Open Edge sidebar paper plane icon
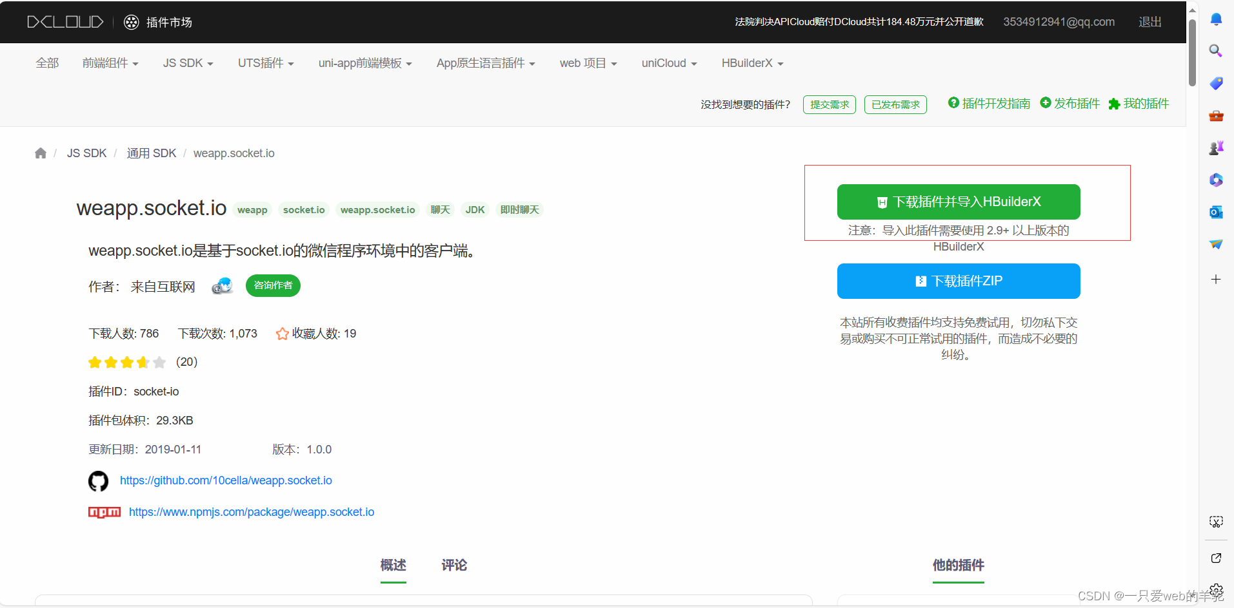This screenshot has height=608, width=1234. tap(1216, 244)
